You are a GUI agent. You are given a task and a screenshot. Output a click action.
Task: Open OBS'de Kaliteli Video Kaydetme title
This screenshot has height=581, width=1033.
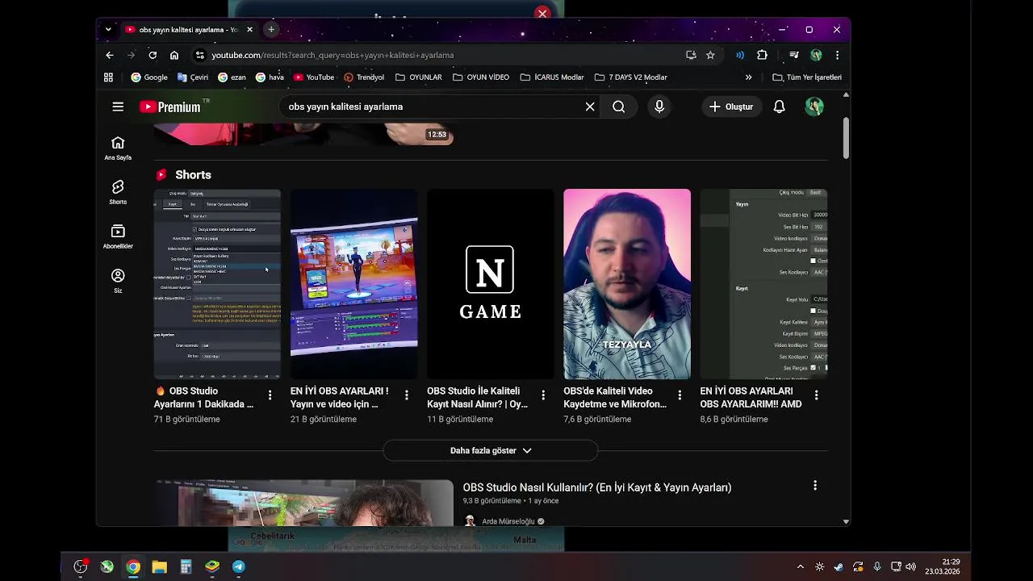pyautogui.click(x=615, y=397)
